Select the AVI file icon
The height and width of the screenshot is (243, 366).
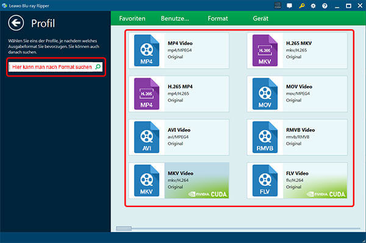click(146, 137)
